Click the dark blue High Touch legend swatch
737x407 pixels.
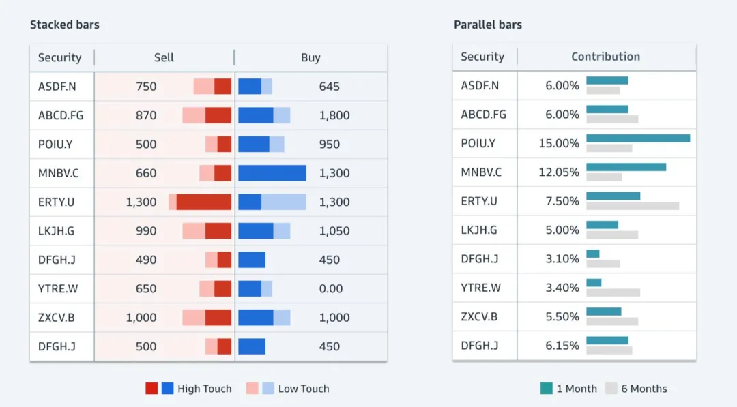point(168,389)
